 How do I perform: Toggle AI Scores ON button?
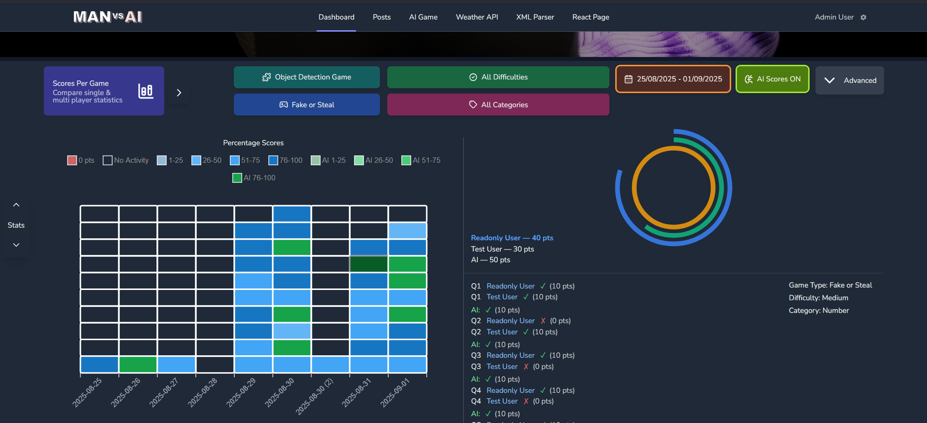[x=772, y=79]
